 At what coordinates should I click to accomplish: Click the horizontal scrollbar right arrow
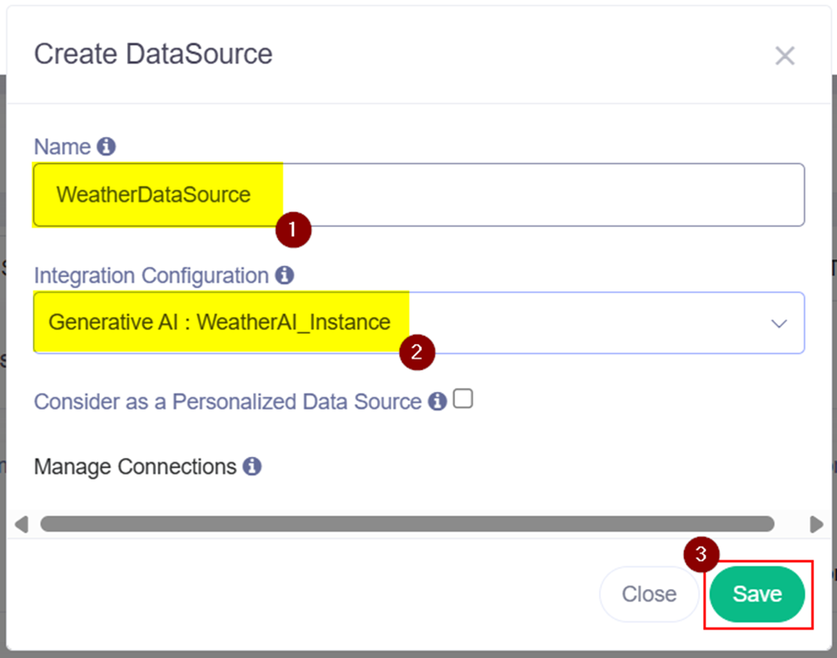[817, 524]
